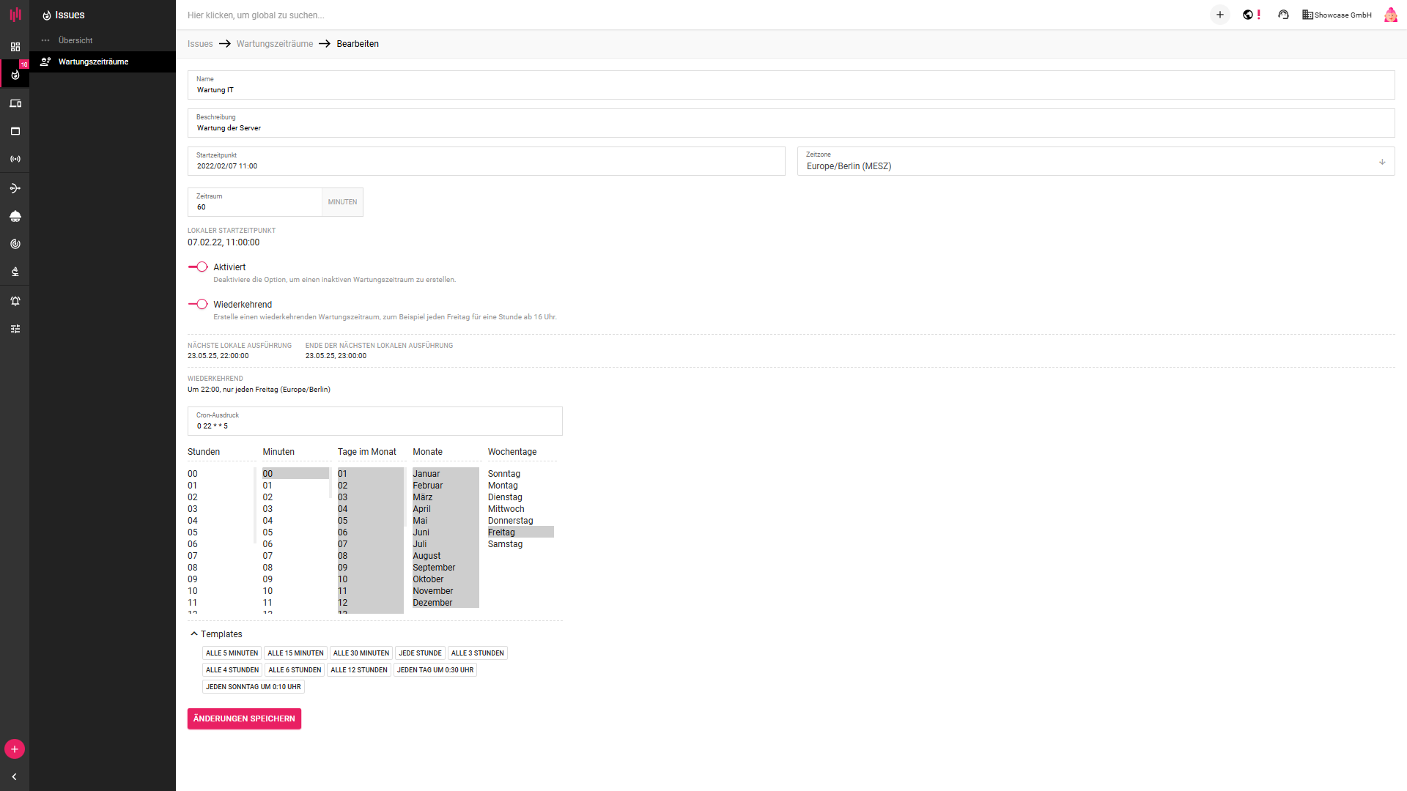Screen dimensions: 1407x791
Task: Click the plus icon in top bar
Action: click(x=1219, y=15)
